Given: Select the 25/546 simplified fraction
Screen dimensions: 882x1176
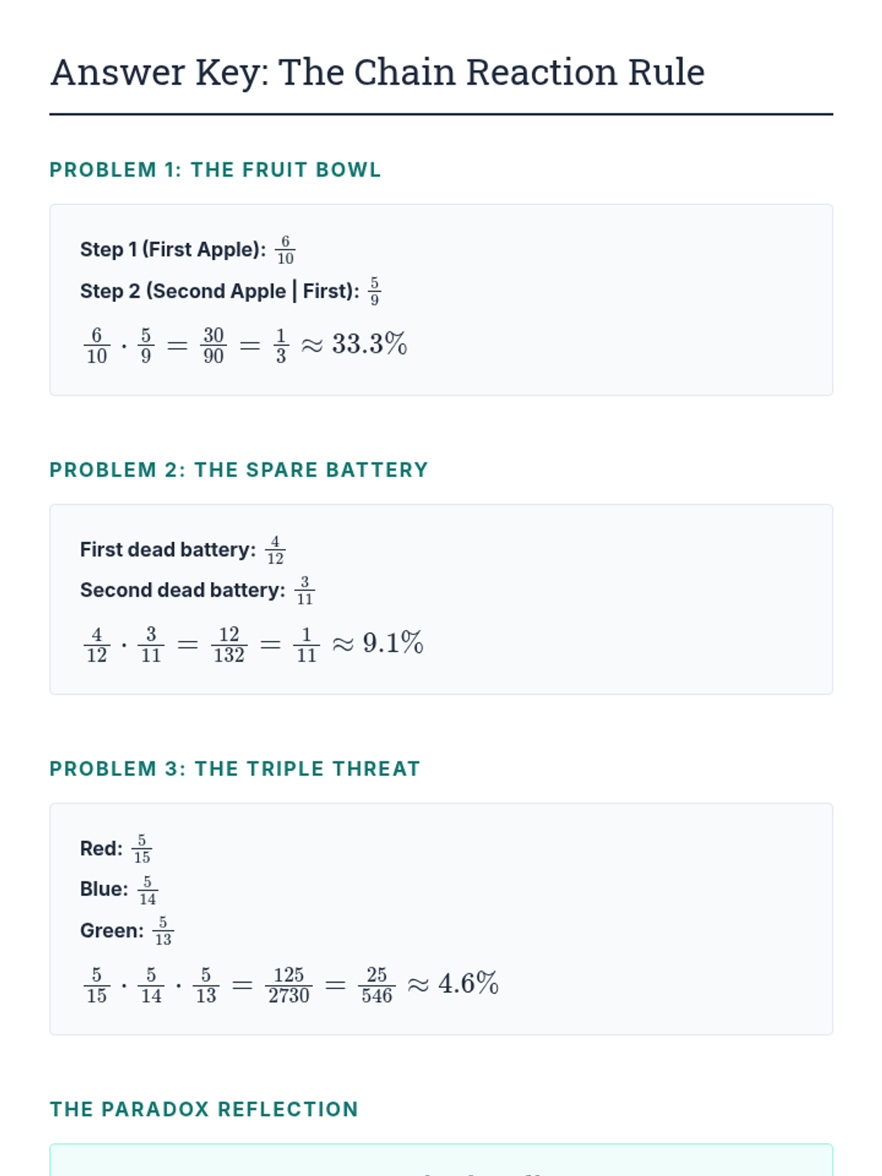Looking at the screenshot, I should 376,985.
